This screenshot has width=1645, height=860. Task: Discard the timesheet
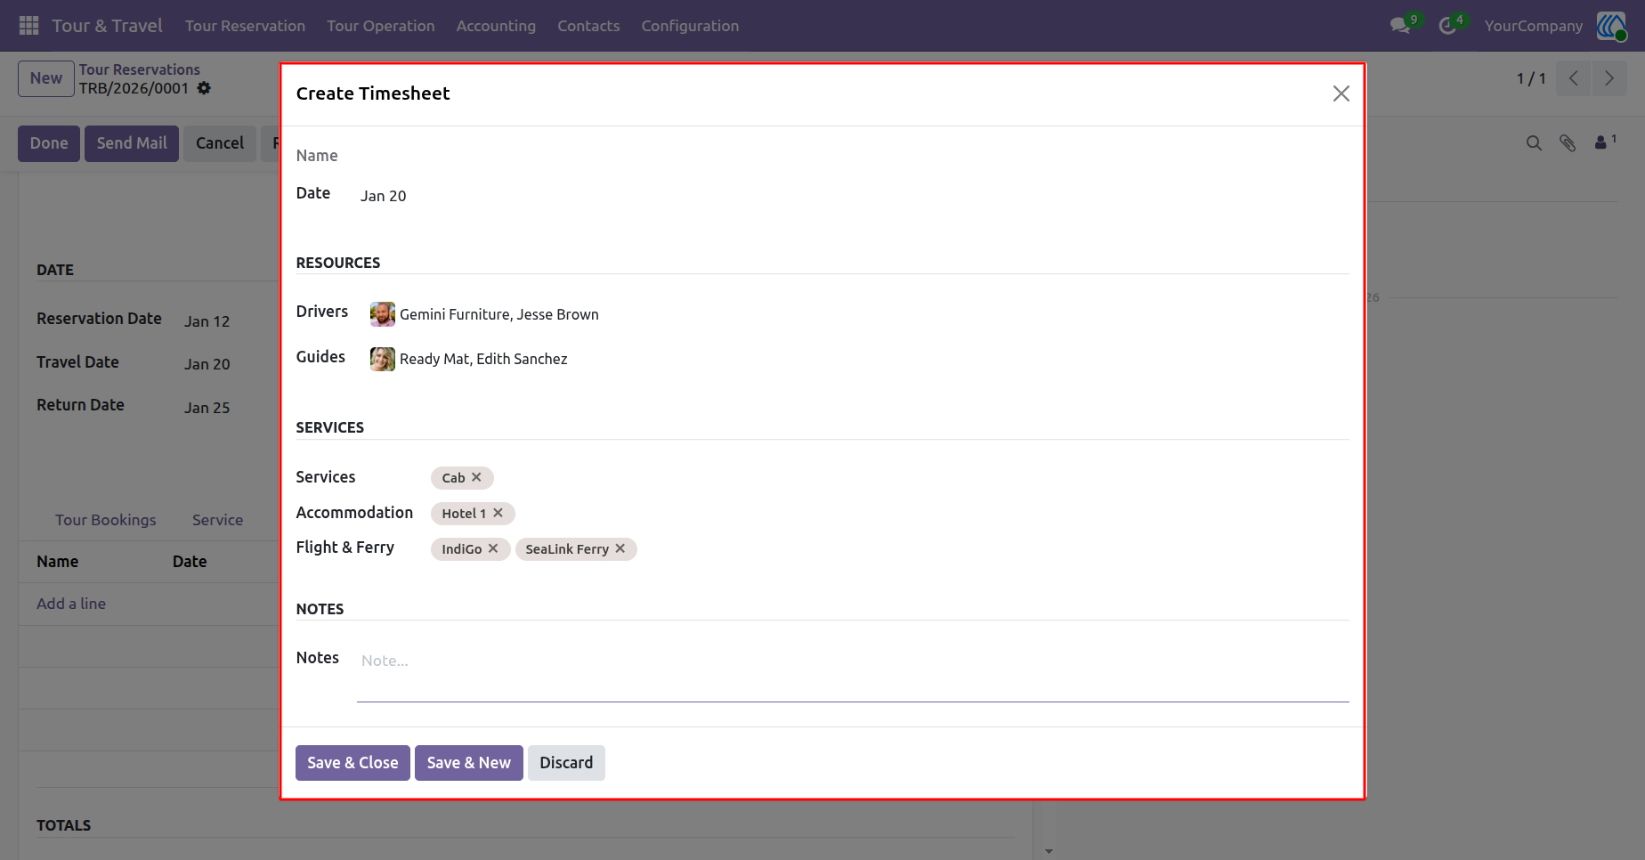(x=566, y=763)
